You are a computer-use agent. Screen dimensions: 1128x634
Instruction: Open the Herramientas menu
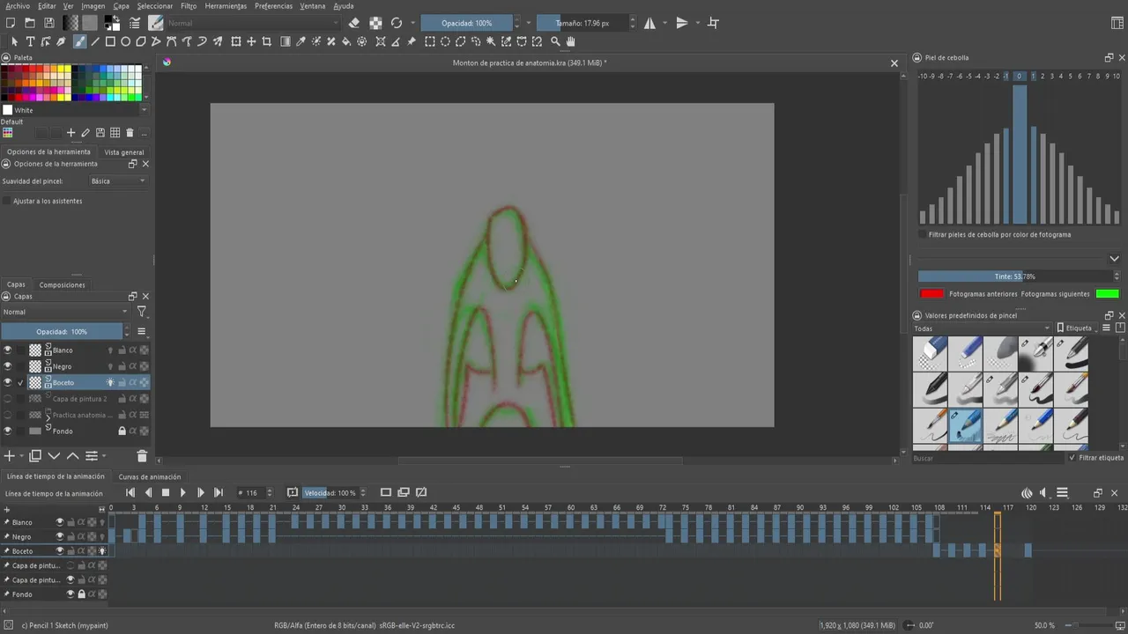[x=226, y=6]
